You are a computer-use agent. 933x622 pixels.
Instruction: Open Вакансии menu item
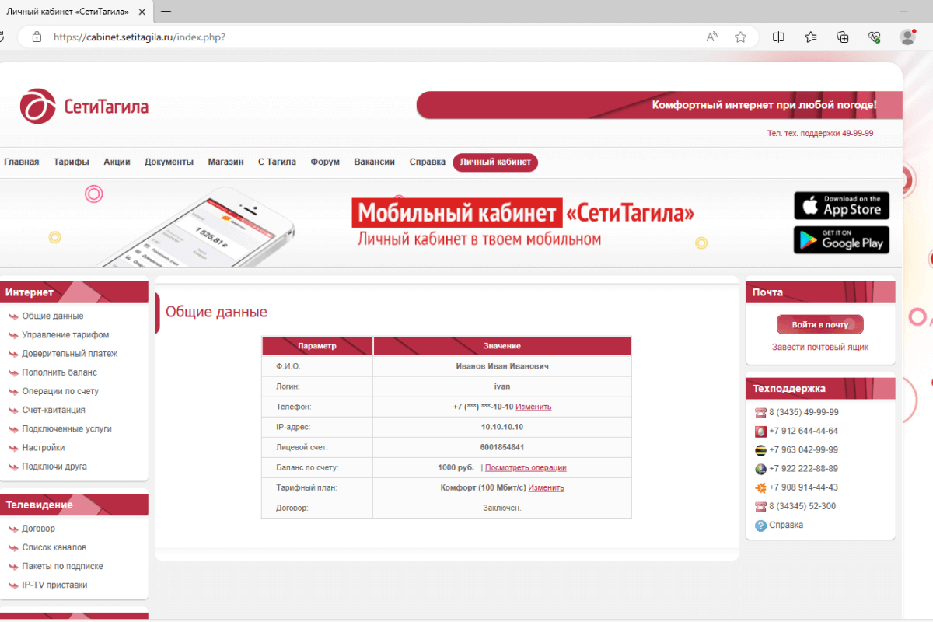coord(374,162)
